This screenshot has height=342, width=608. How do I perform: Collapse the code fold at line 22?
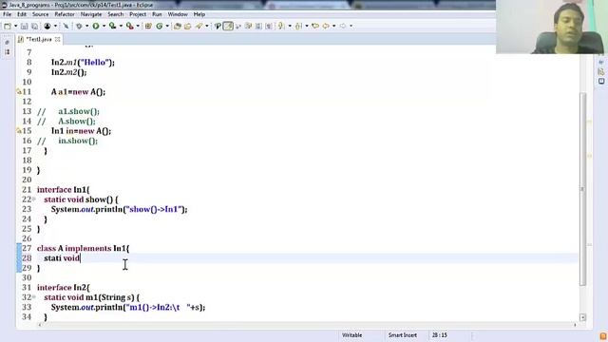point(34,199)
